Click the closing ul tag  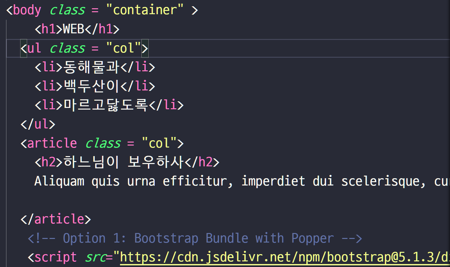tap(38, 124)
